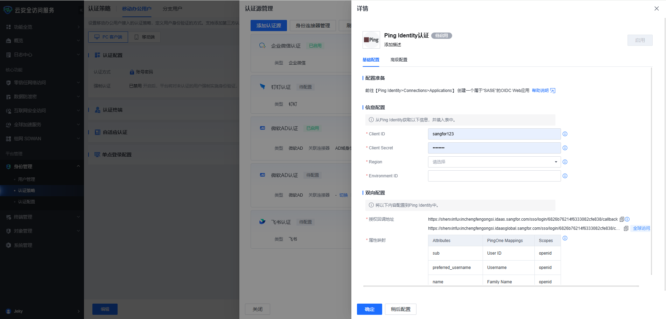Image resolution: width=666 pixels, height=319 pixels.
Task: Click info icon beside Environment ID field
Action: [x=565, y=176]
